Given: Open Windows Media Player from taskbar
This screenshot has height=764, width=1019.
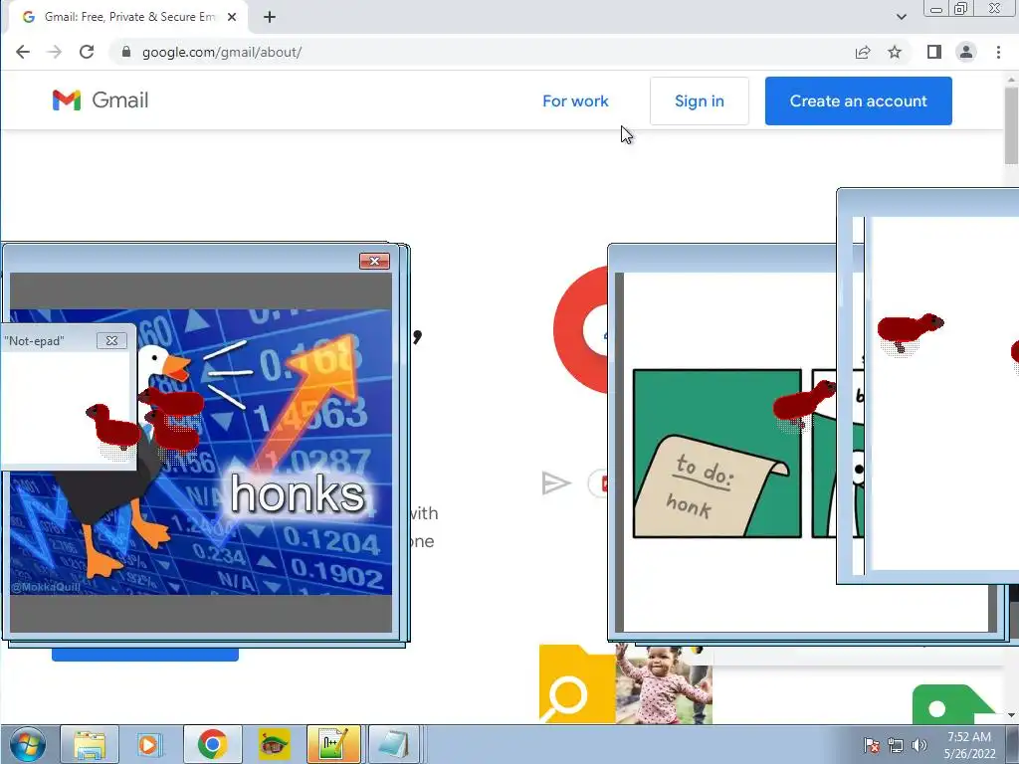Looking at the screenshot, I should point(149,744).
